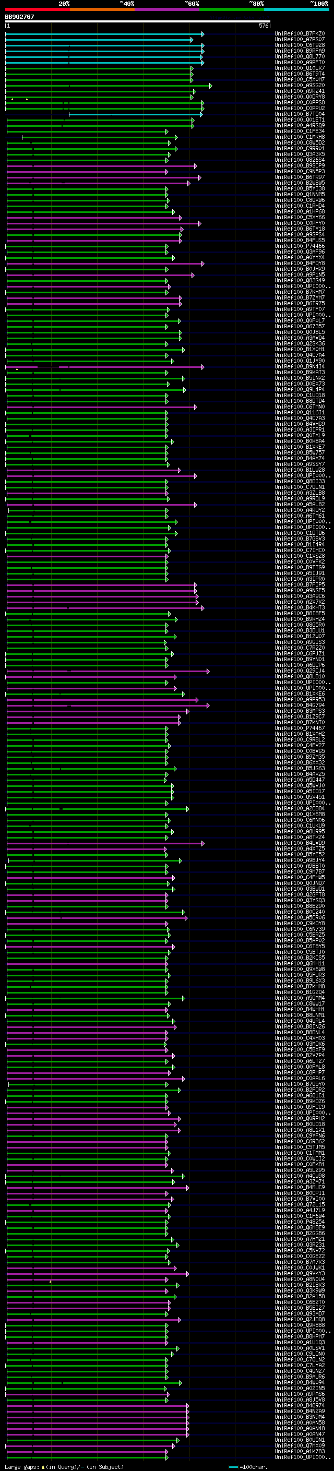Select label UniRef100_A5AL82

point(300,504)
